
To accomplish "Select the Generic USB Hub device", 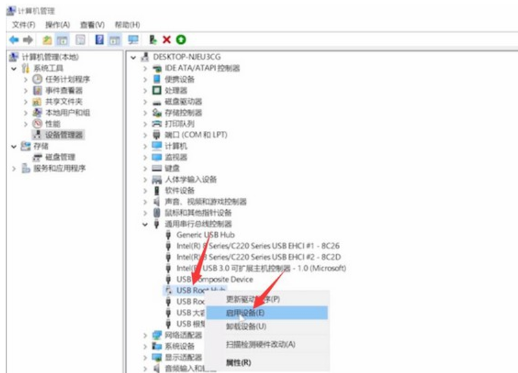I will tap(205, 235).
